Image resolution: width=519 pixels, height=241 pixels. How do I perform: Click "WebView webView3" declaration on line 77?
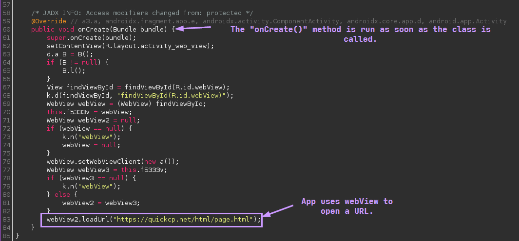click(x=78, y=170)
